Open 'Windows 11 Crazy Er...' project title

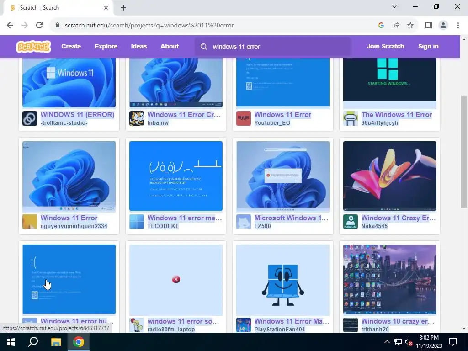(399, 218)
